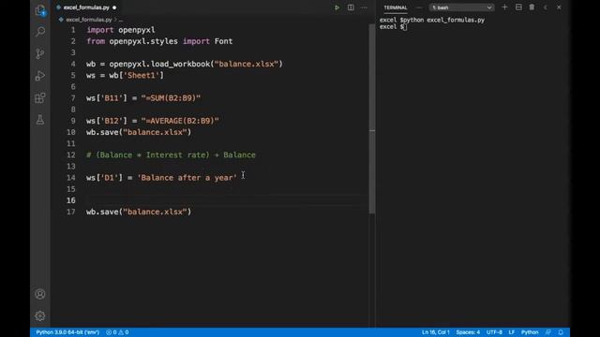Select the excel_formulas.py editor tab
Image resolution: width=600 pixels, height=337 pixels.
click(86, 7)
